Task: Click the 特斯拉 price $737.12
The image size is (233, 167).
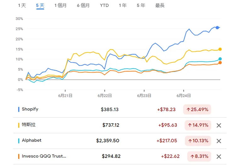Action: (x=111, y=125)
